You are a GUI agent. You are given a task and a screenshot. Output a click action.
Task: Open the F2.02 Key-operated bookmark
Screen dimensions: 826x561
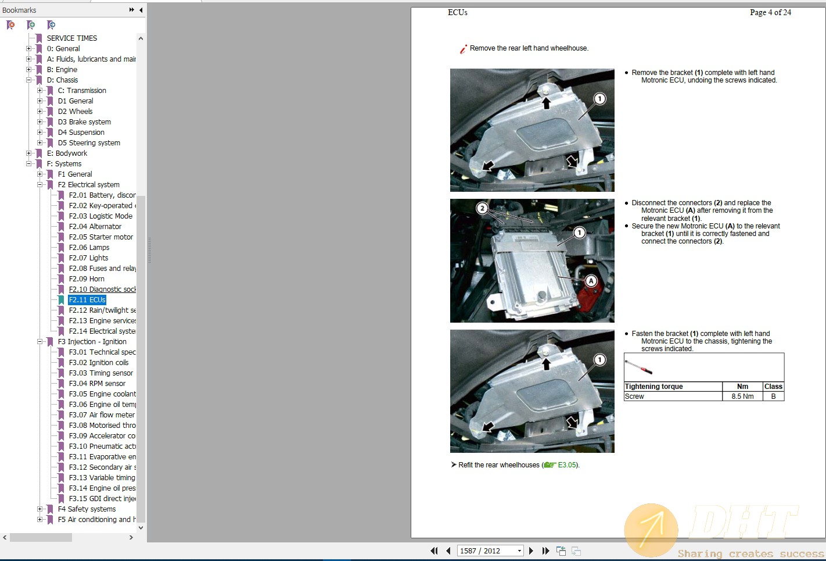tap(102, 206)
